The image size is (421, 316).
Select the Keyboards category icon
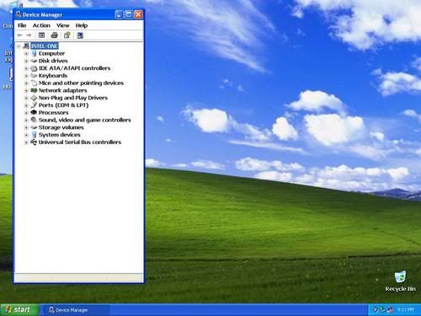pyautogui.click(x=34, y=76)
